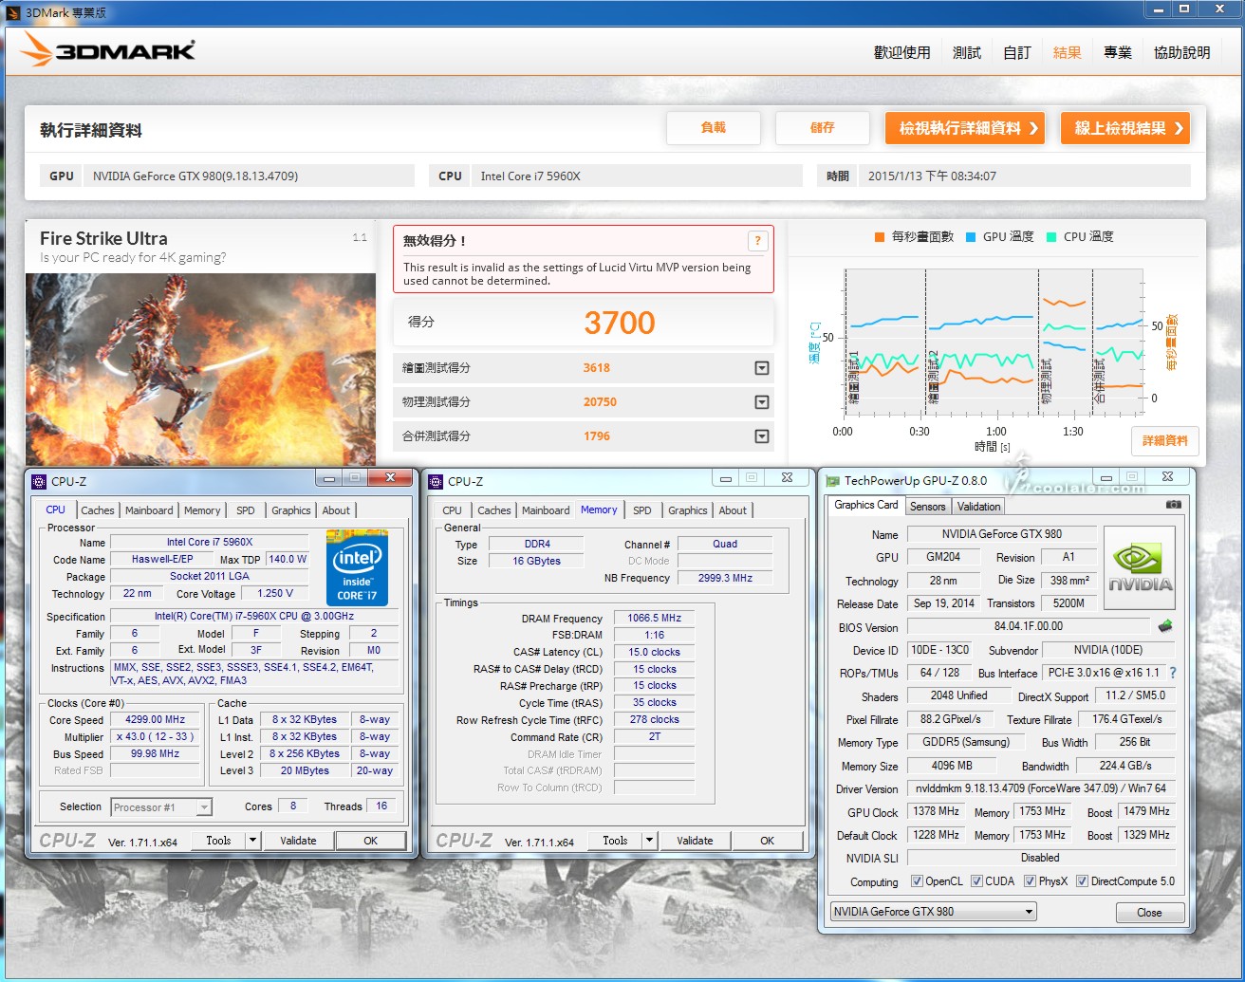
Task: Open the 協助說明 tab in 3DMark
Action: pos(1182,52)
